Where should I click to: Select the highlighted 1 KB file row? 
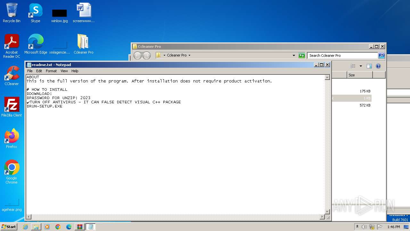352,98
